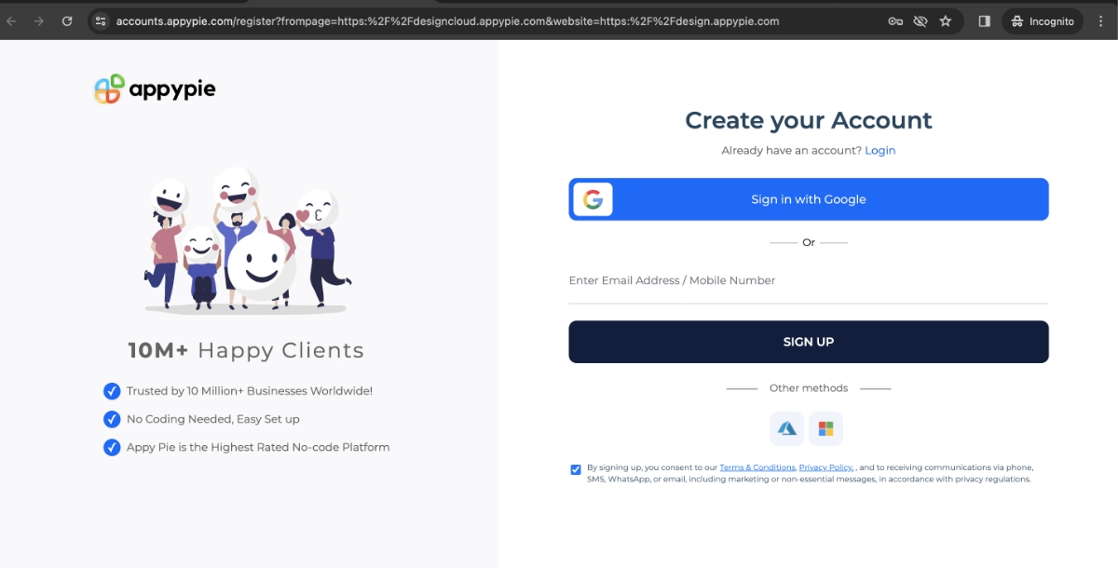Click the Google logo icon

[x=593, y=199]
